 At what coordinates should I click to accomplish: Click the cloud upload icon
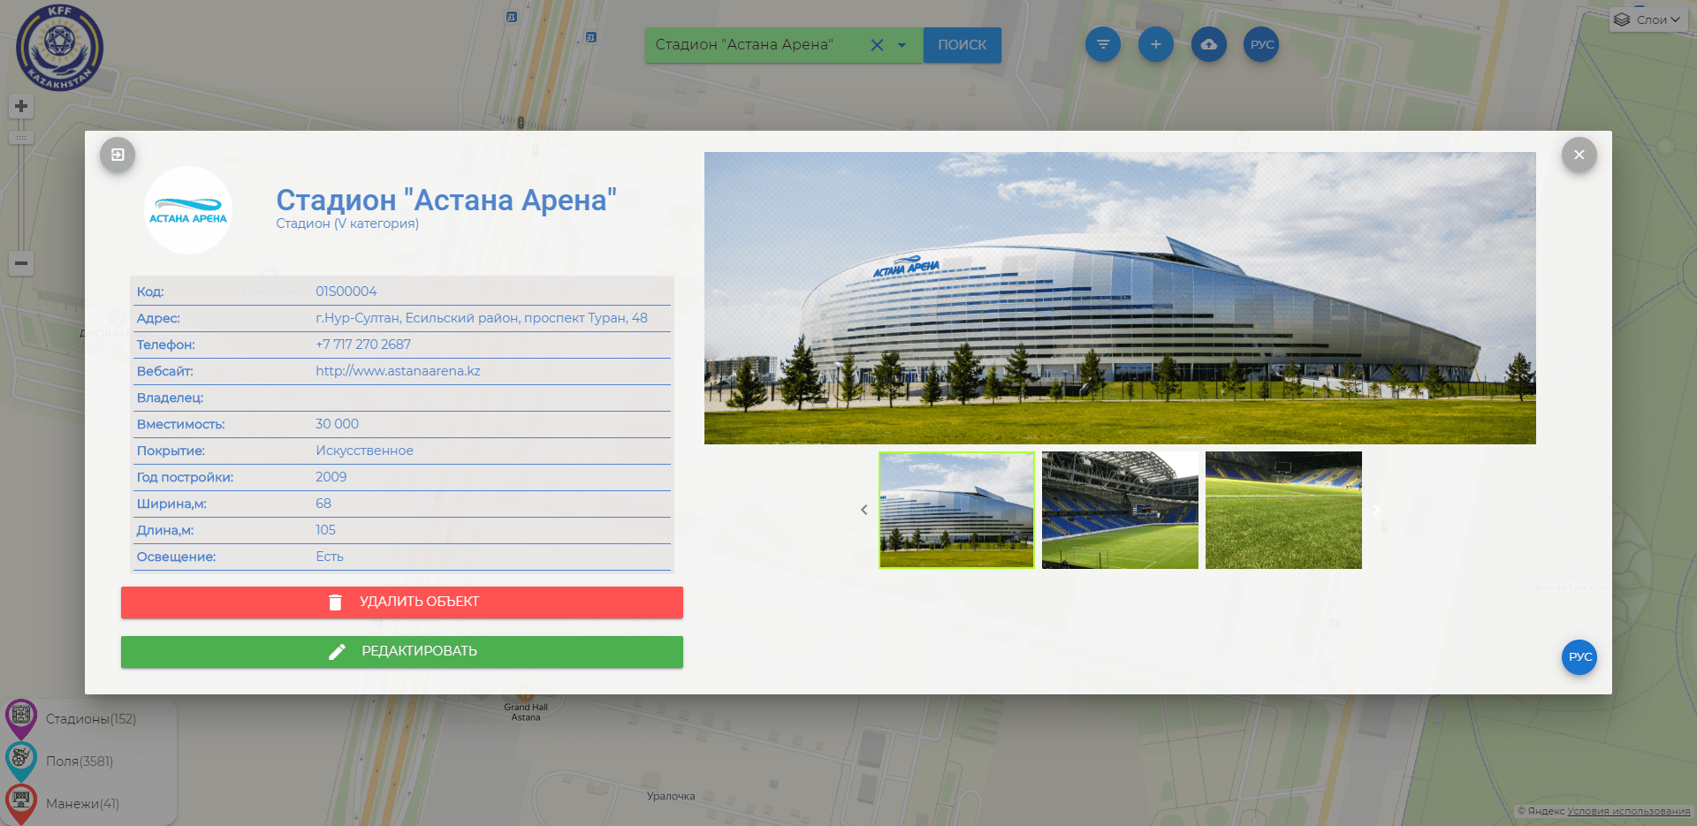click(x=1208, y=44)
